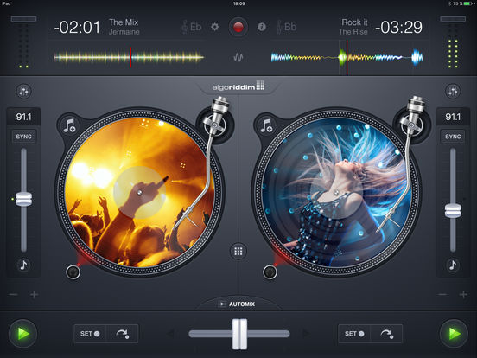Open the right deck mixer/EQ icon

453,91
